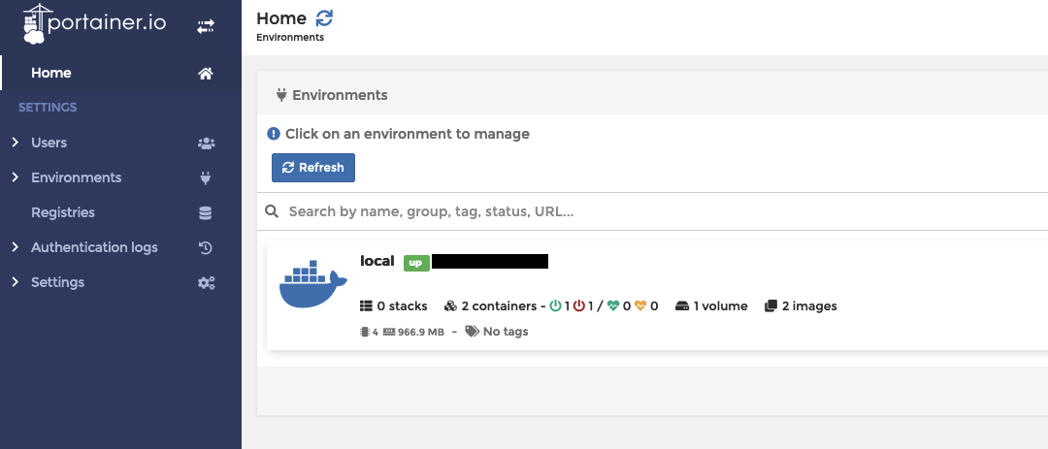The width and height of the screenshot is (1048, 449).
Task: Toggle sidebar with the arrows icon
Action: click(x=205, y=26)
